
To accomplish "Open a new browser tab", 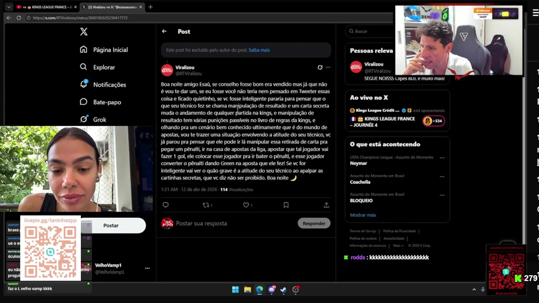I will tap(150, 7).
